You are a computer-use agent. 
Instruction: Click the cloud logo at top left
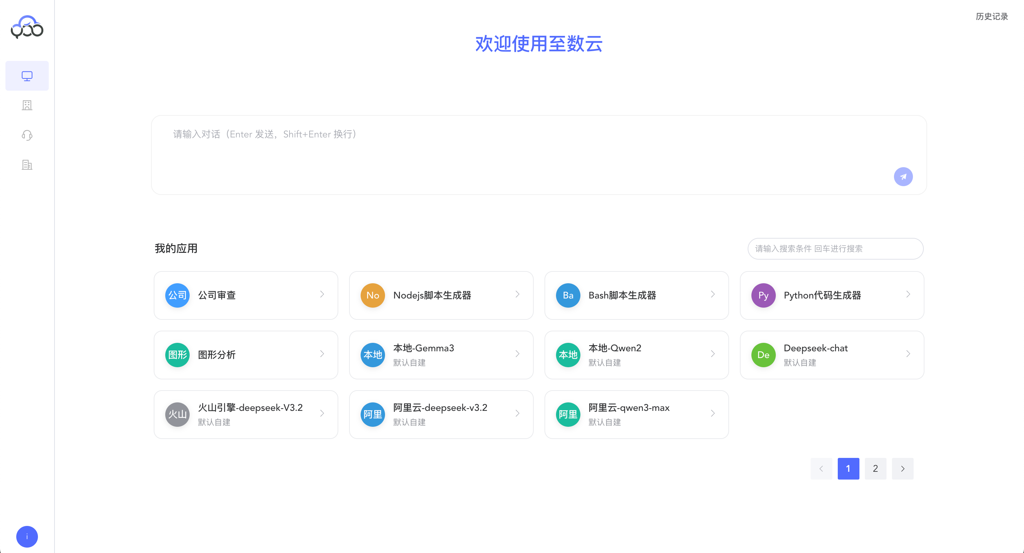coord(27,27)
